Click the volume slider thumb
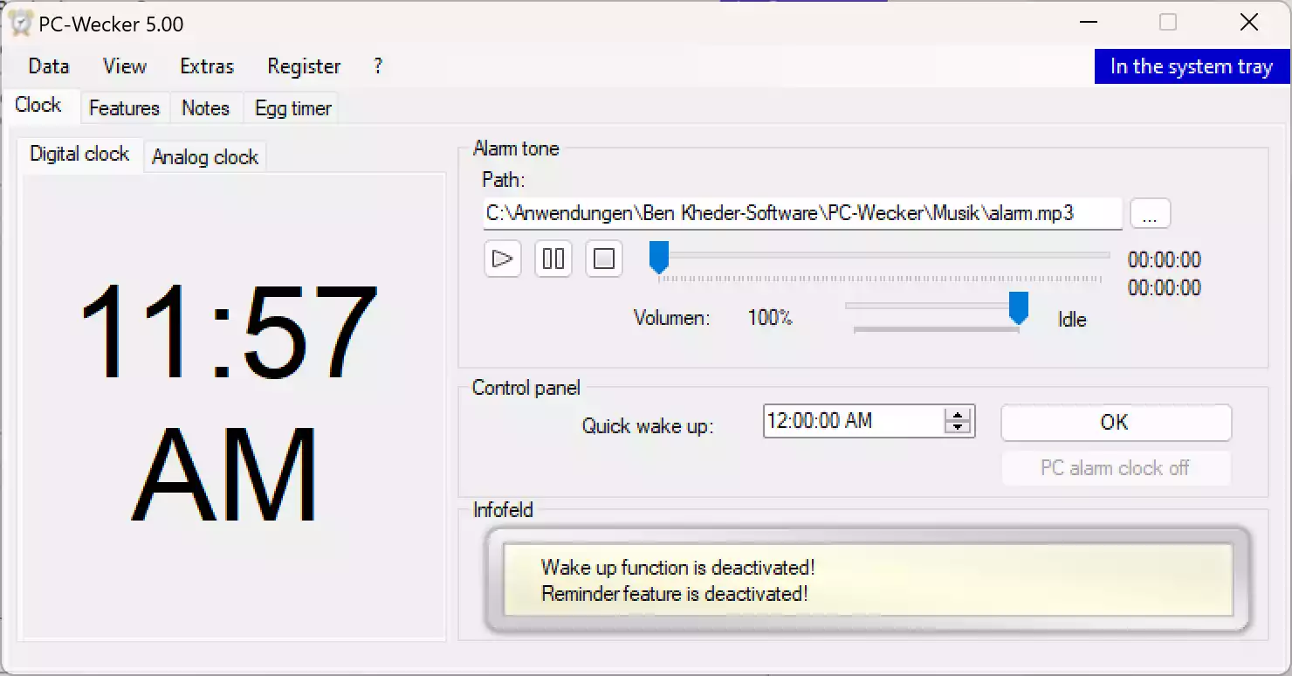1292x676 pixels. (1018, 308)
